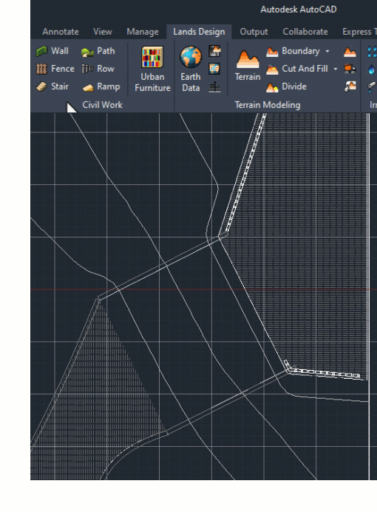Screen dimensions: 377x512
Task: Click the layered-lines elevation icon below GIS
Action: tap(214, 87)
